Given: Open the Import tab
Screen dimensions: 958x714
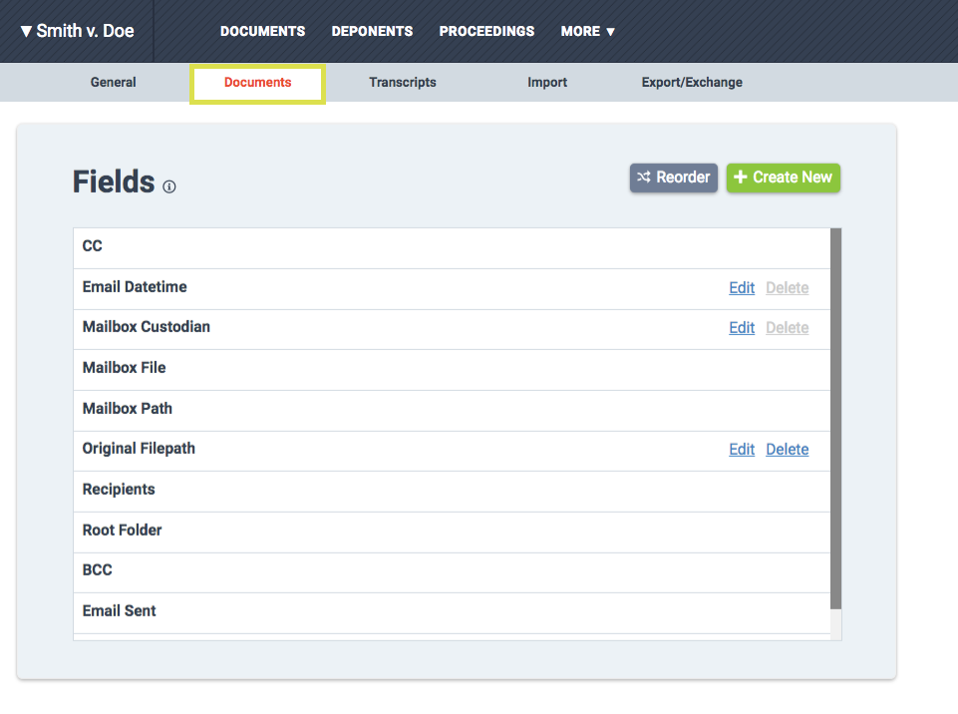Looking at the screenshot, I should click(547, 83).
